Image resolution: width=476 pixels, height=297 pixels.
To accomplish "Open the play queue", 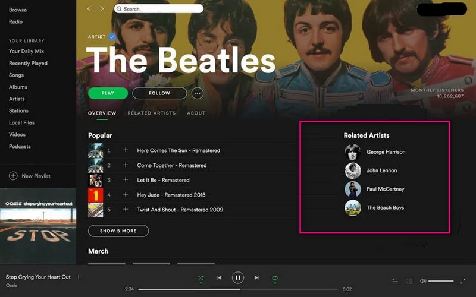I will (x=395, y=281).
